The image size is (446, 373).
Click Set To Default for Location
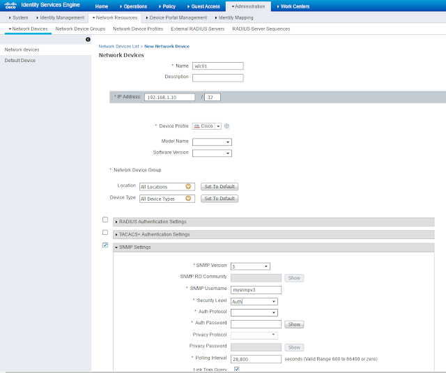(220, 186)
